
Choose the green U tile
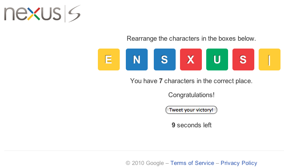(x=217, y=59)
